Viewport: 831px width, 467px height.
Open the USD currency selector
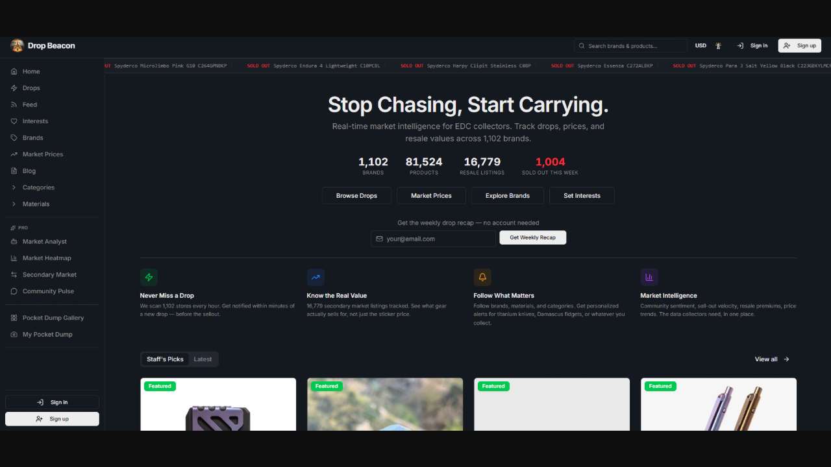tap(701, 45)
